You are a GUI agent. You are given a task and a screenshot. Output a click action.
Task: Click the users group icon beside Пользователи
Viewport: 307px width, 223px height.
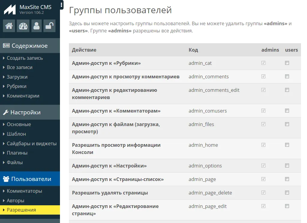click(6, 179)
